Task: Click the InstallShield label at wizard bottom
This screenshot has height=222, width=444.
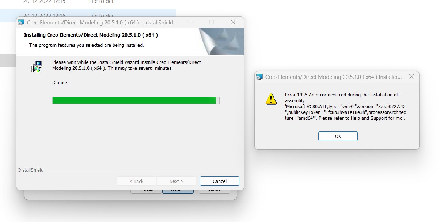Action: tap(31, 170)
